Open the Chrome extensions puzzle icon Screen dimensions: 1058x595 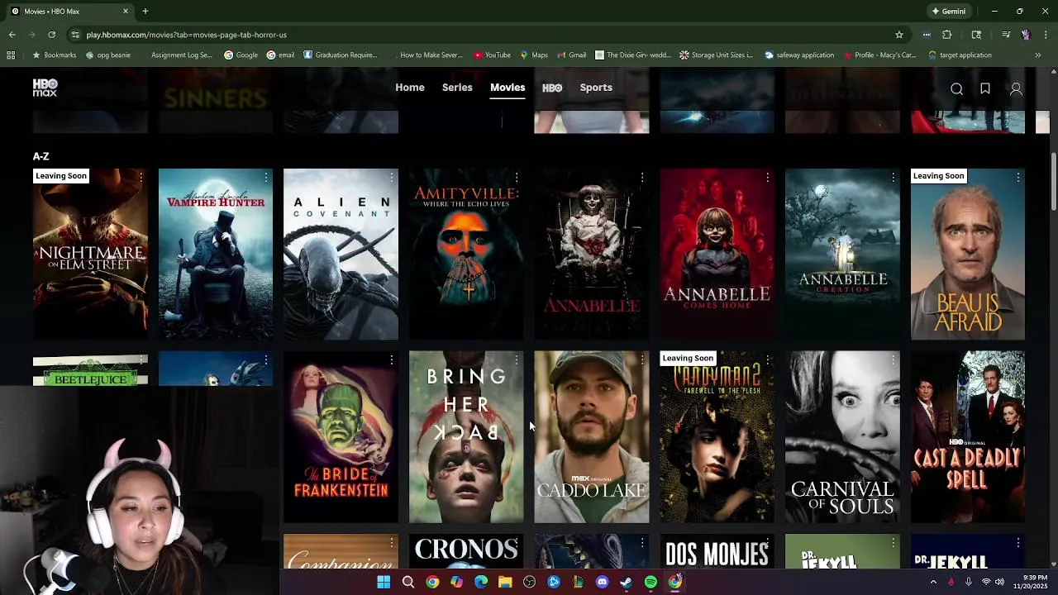tap(947, 35)
